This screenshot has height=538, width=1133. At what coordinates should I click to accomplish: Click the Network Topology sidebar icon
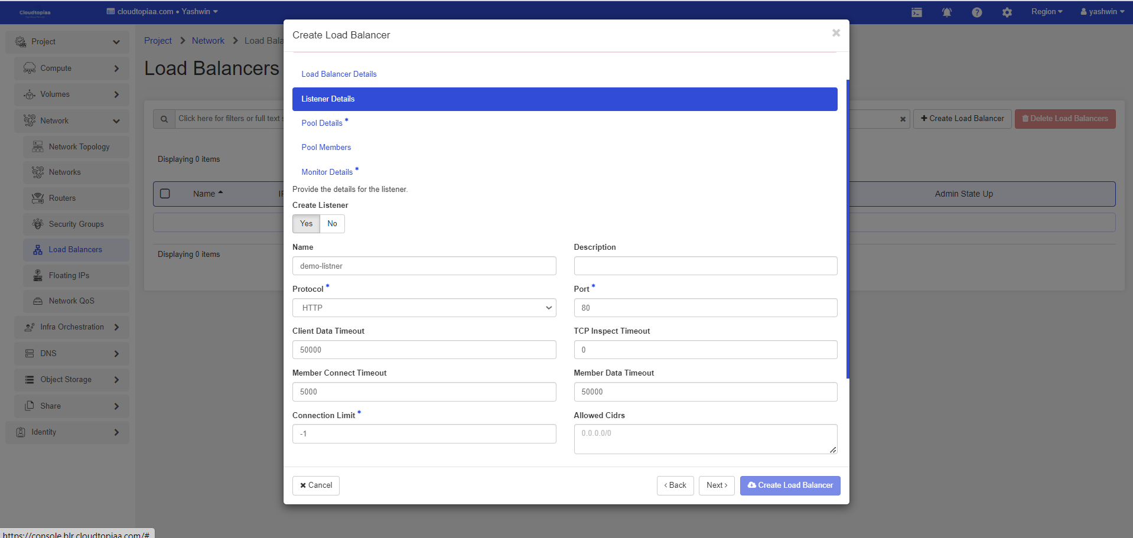click(x=38, y=147)
